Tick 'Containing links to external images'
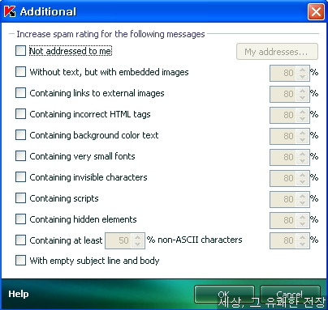 click(x=20, y=93)
